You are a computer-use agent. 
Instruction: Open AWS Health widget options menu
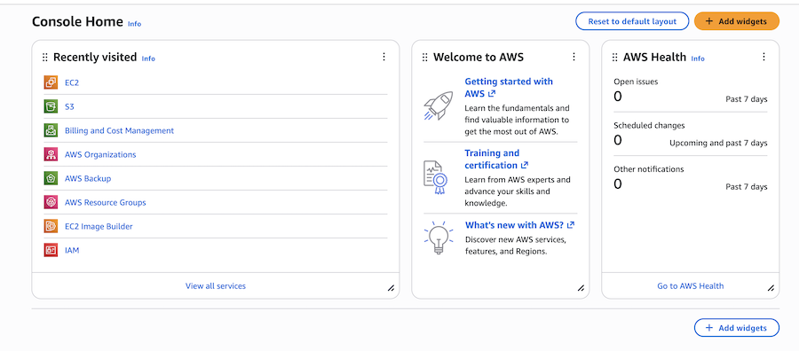[x=763, y=57]
